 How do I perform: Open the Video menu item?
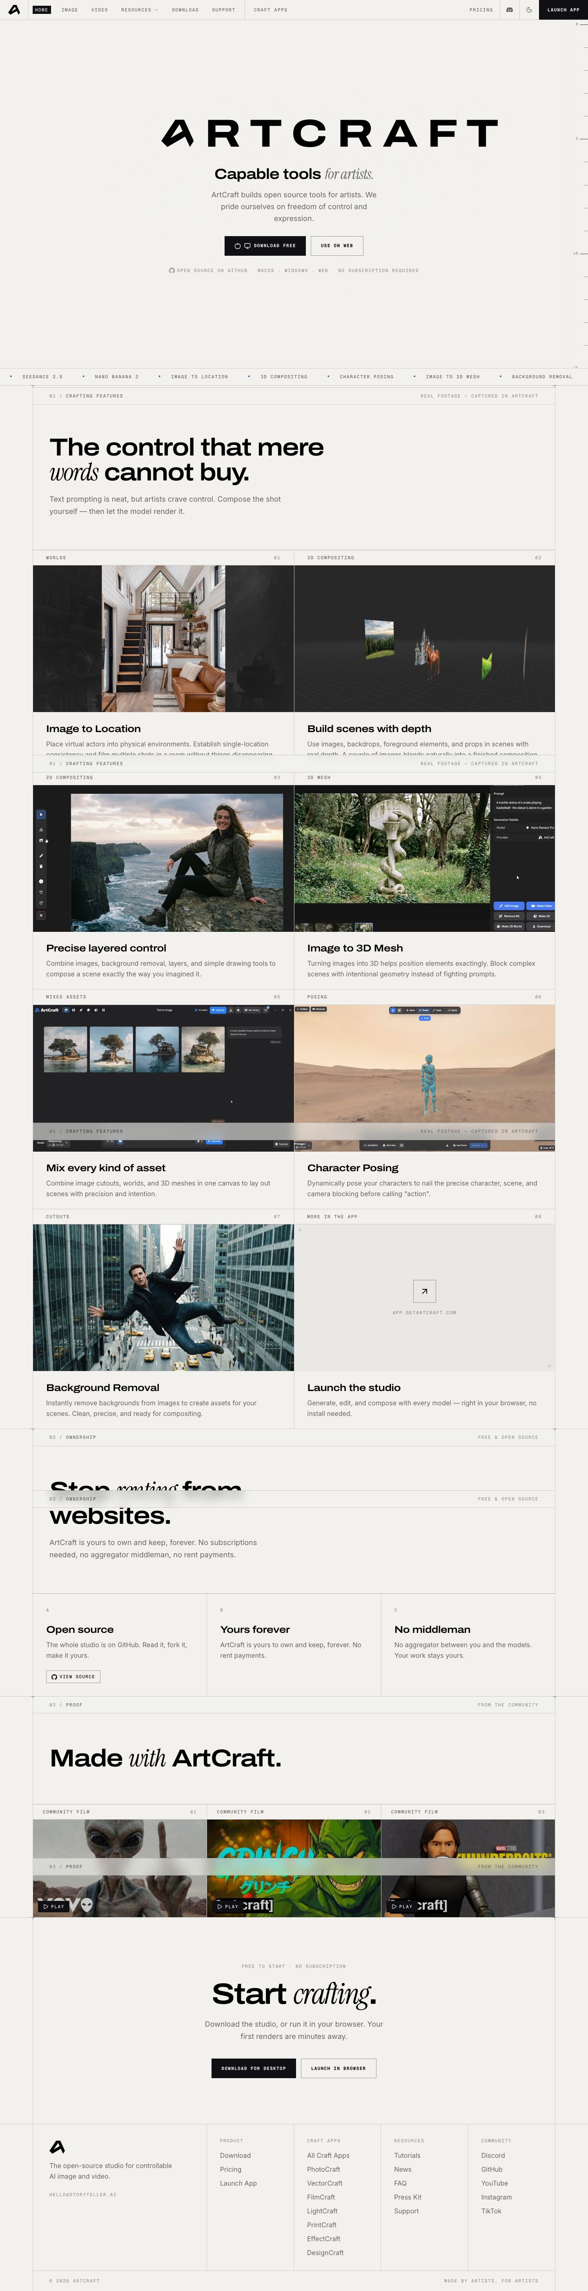point(100,10)
